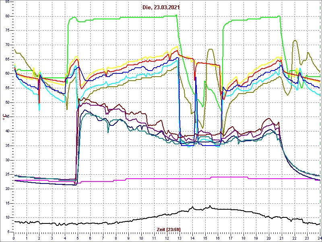Click hour 16 on the time axis
Viewport: 322px width, 242px height.
[x=218, y=238]
